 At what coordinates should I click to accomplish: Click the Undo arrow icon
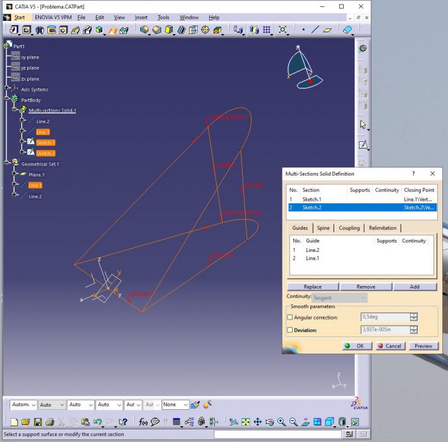97,422
